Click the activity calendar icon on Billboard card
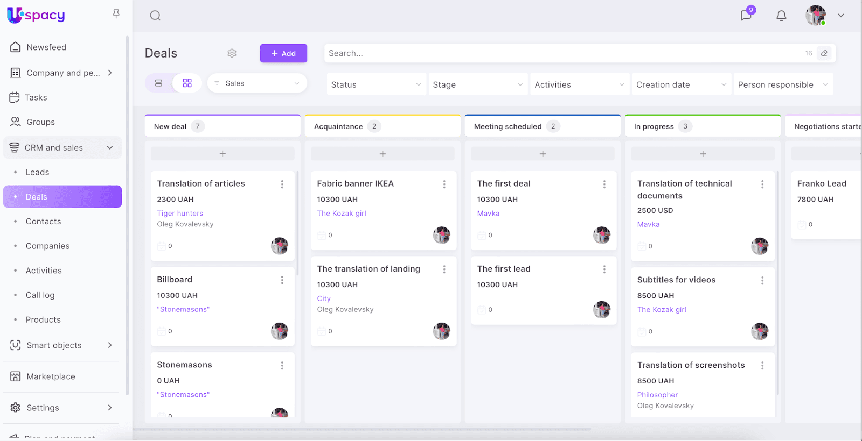 click(x=161, y=331)
